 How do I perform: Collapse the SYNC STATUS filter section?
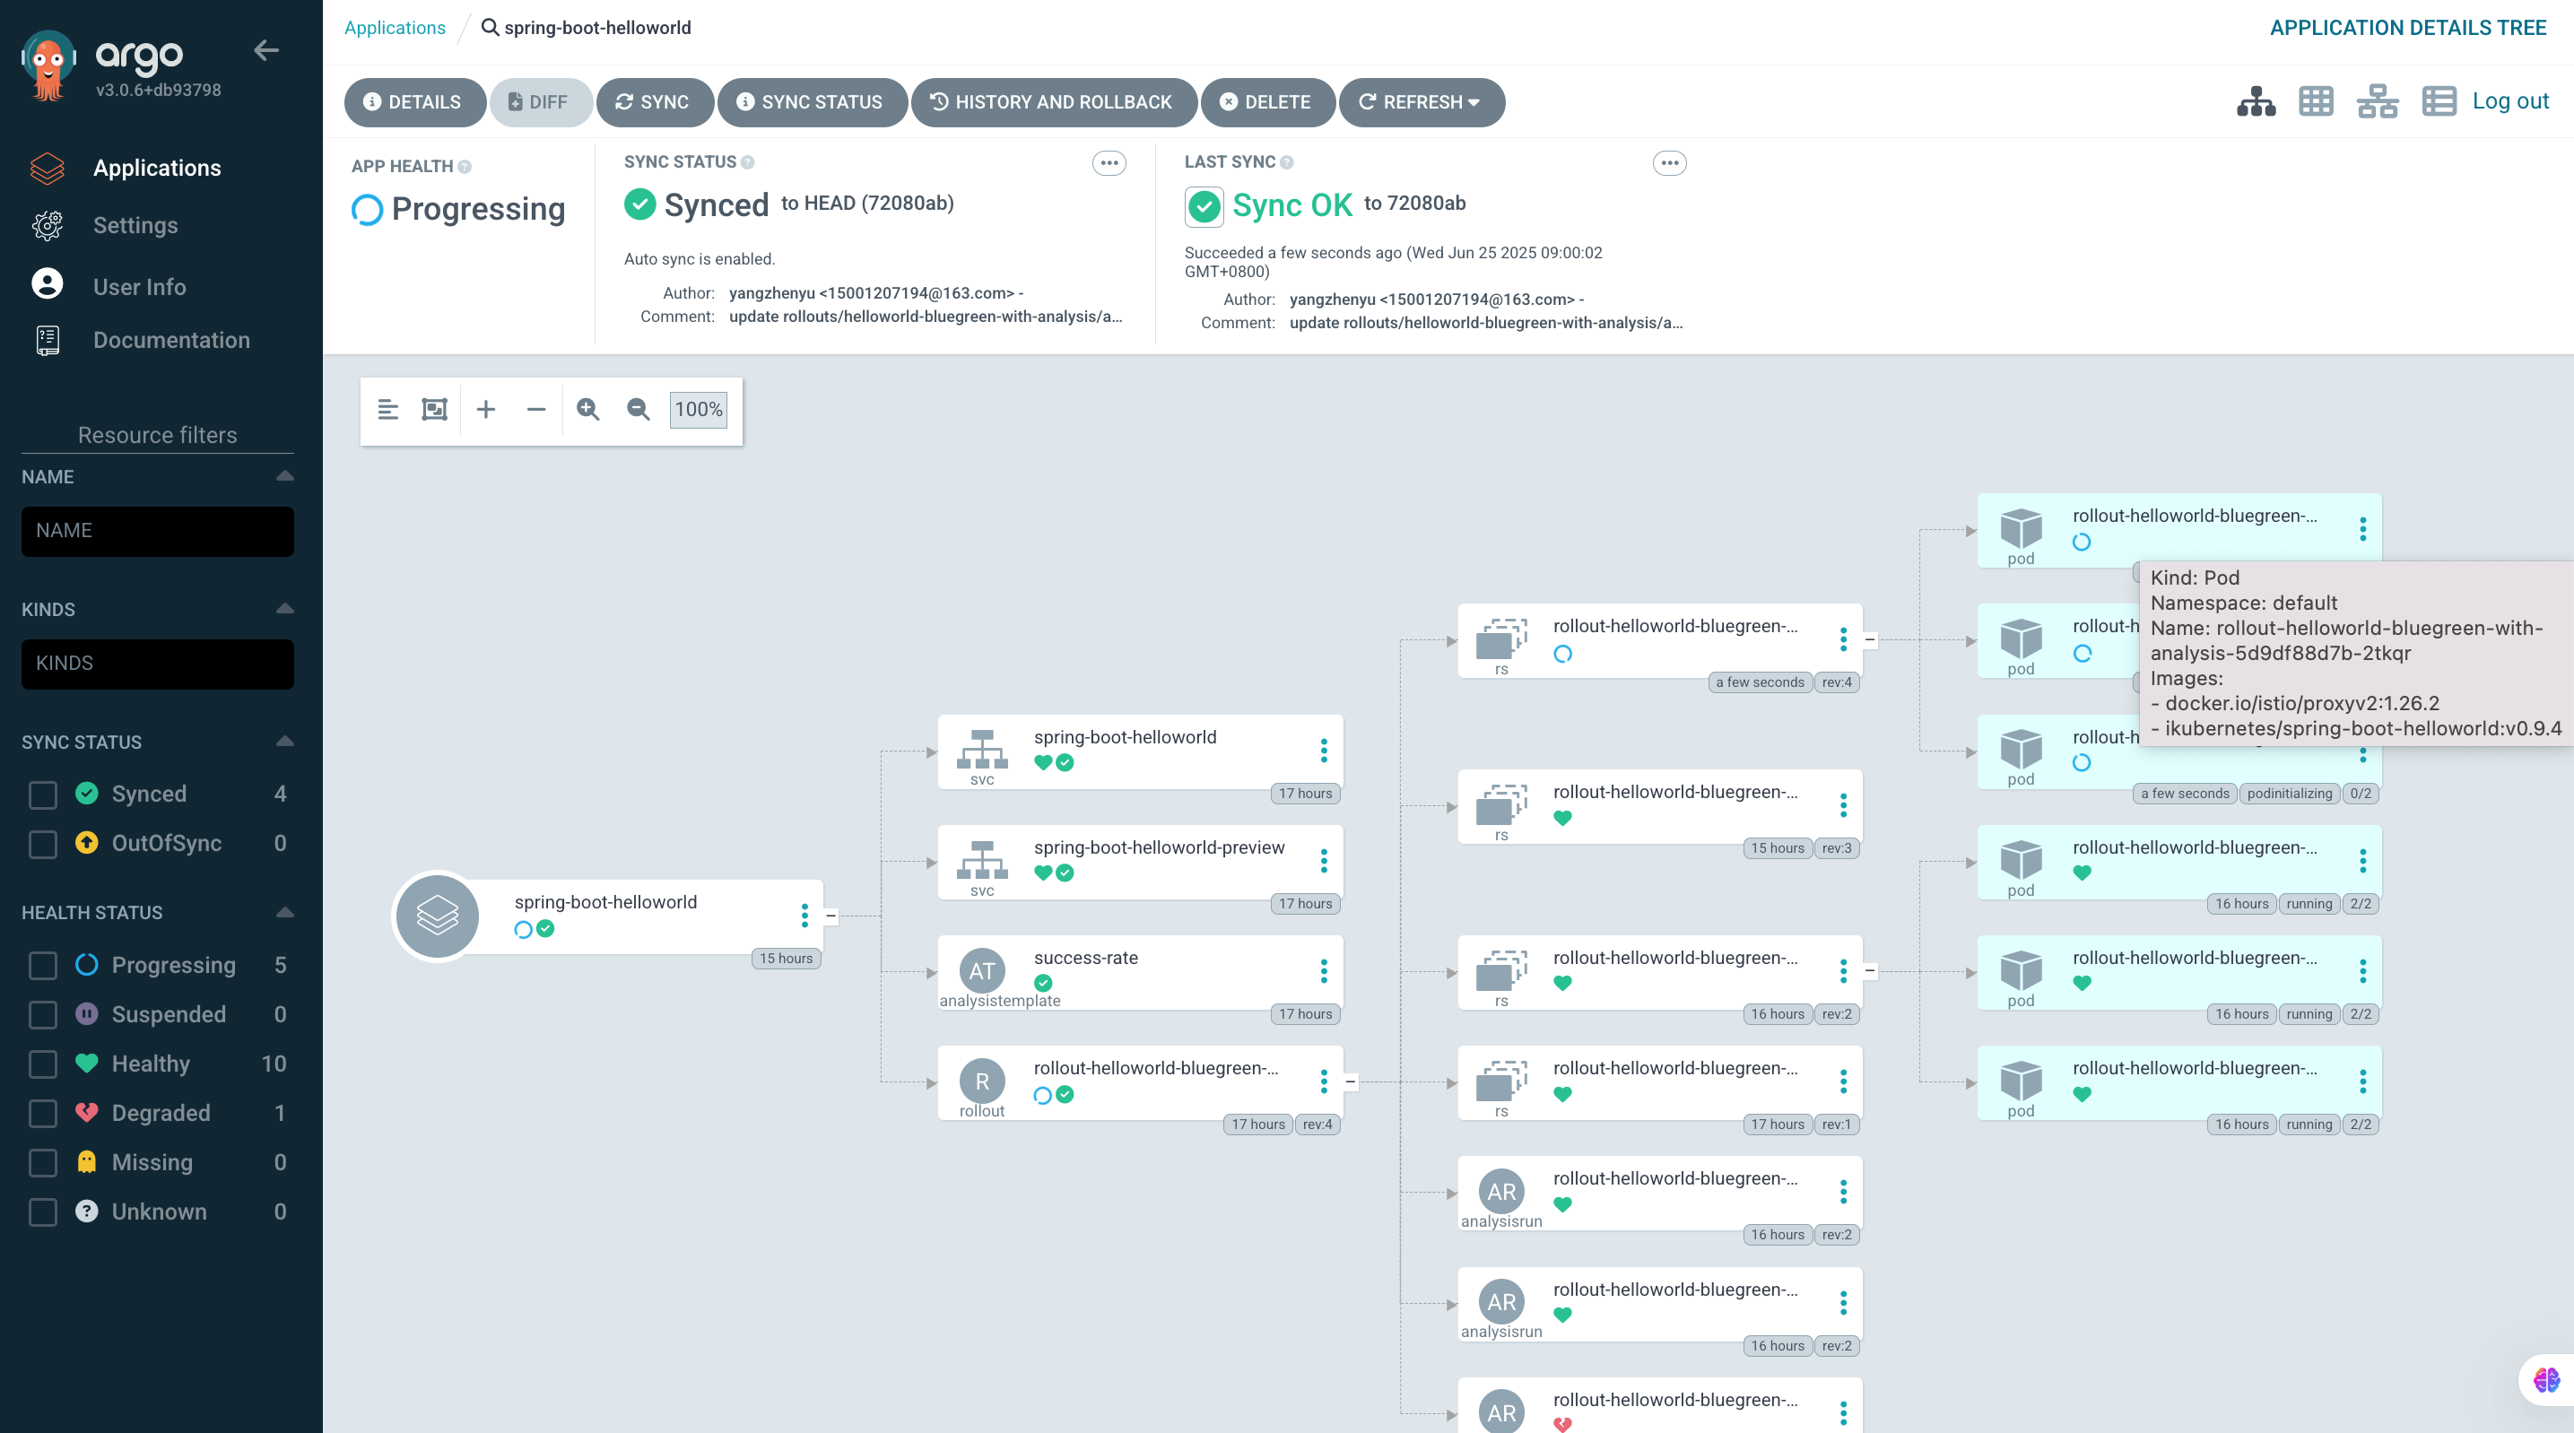tap(285, 742)
